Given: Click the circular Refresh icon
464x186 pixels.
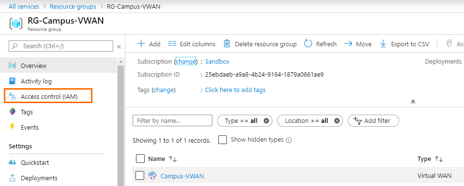Looking at the screenshot, I should (308, 44).
